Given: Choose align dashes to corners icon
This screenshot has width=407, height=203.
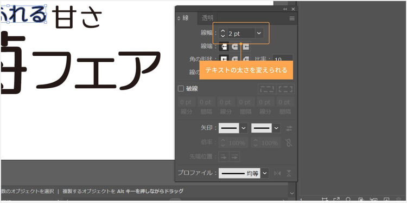Looking at the screenshot, I should click(x=285, y=89).
